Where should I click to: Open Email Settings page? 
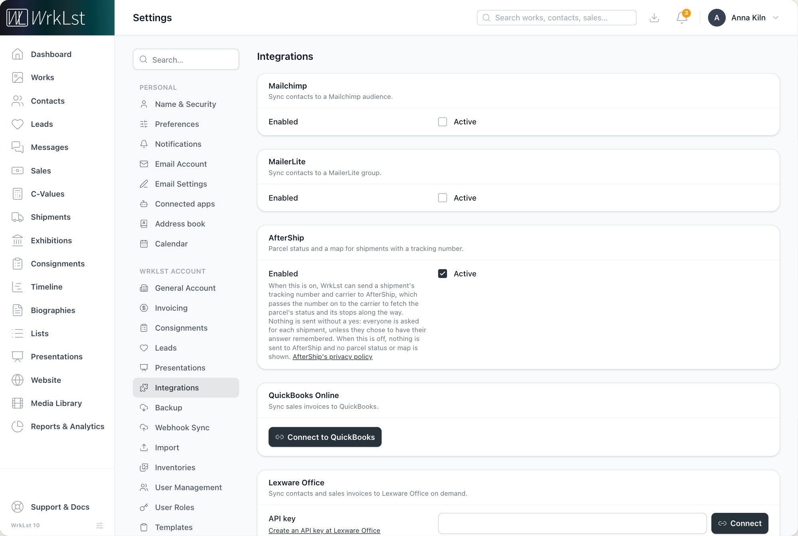(x=186, y=184)
